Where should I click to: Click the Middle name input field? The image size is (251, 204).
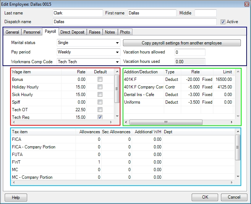click(205, 13)
